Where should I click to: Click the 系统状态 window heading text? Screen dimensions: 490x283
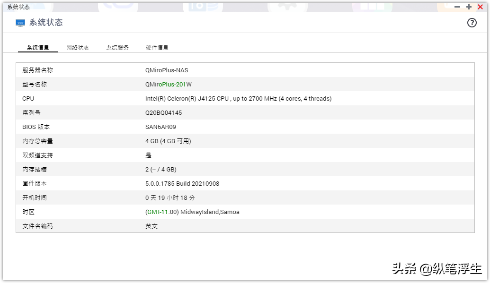click(46, 23)
